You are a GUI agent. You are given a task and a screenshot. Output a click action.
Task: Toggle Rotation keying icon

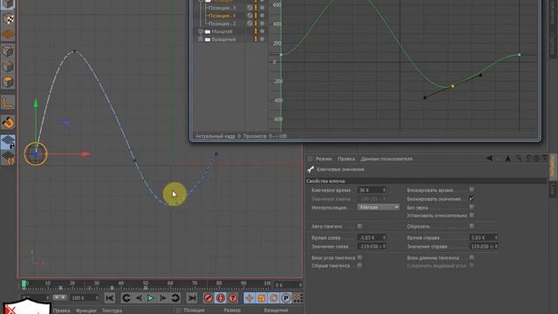click(274, 298)
